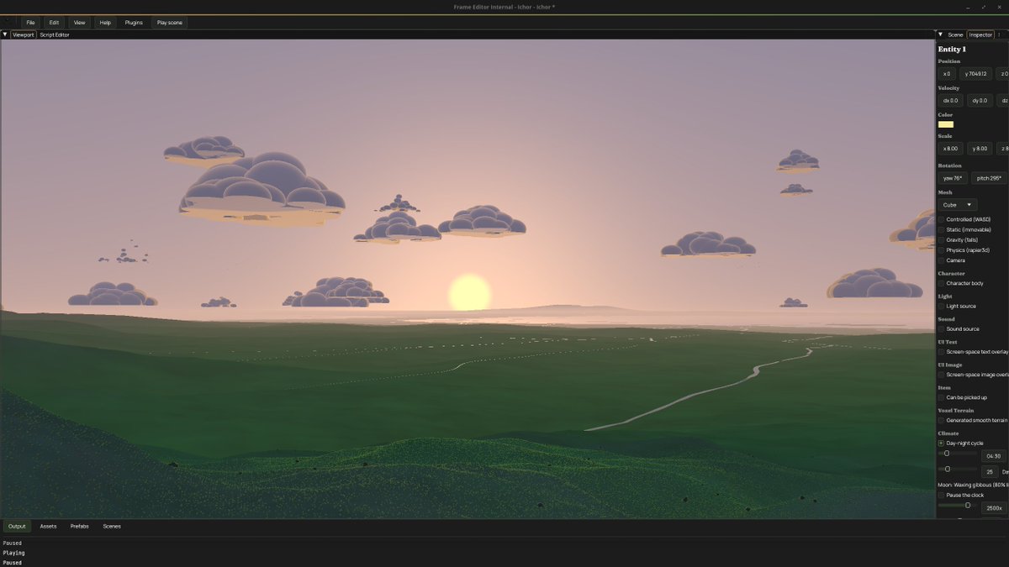Disable the Day-night cycle checkbox
This screenshot has height=567, width=1009.
[x=941, y=443]
